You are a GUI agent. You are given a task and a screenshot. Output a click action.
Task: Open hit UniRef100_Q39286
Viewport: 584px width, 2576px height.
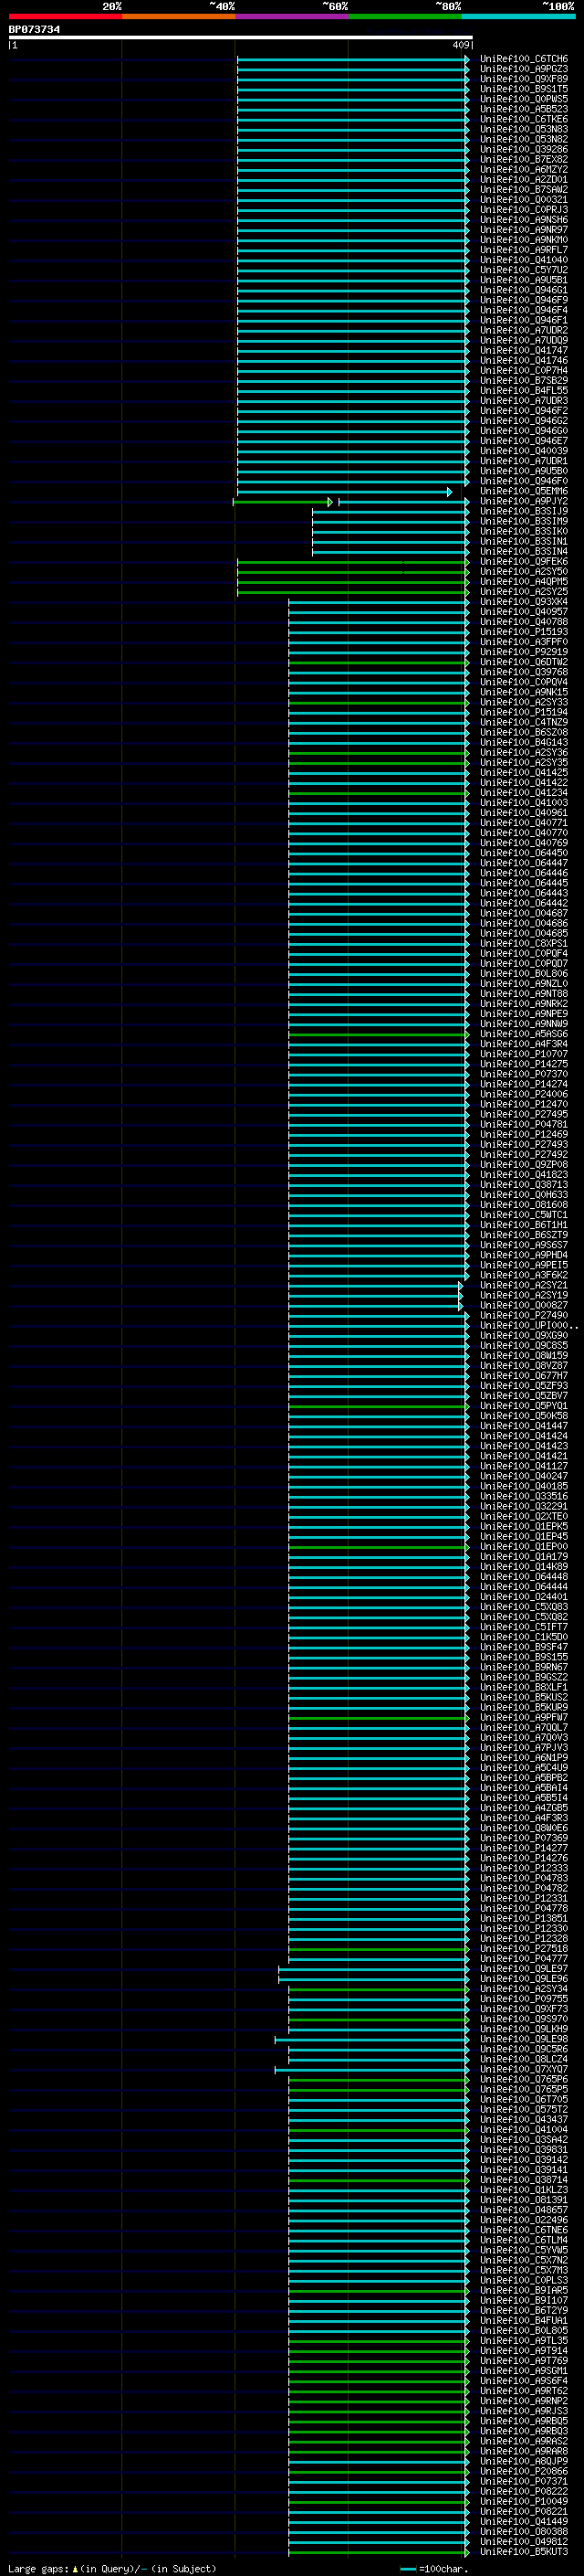tap(524, 150)
